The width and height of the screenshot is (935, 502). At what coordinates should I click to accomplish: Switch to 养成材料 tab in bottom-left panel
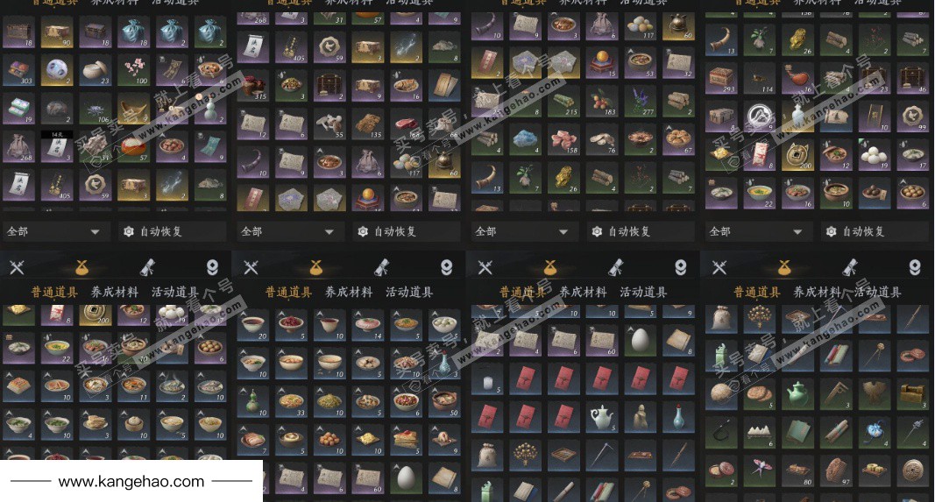tap(115, 292)
